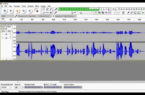
Task: Click the playback meter speaker icon
Action: 113,9
